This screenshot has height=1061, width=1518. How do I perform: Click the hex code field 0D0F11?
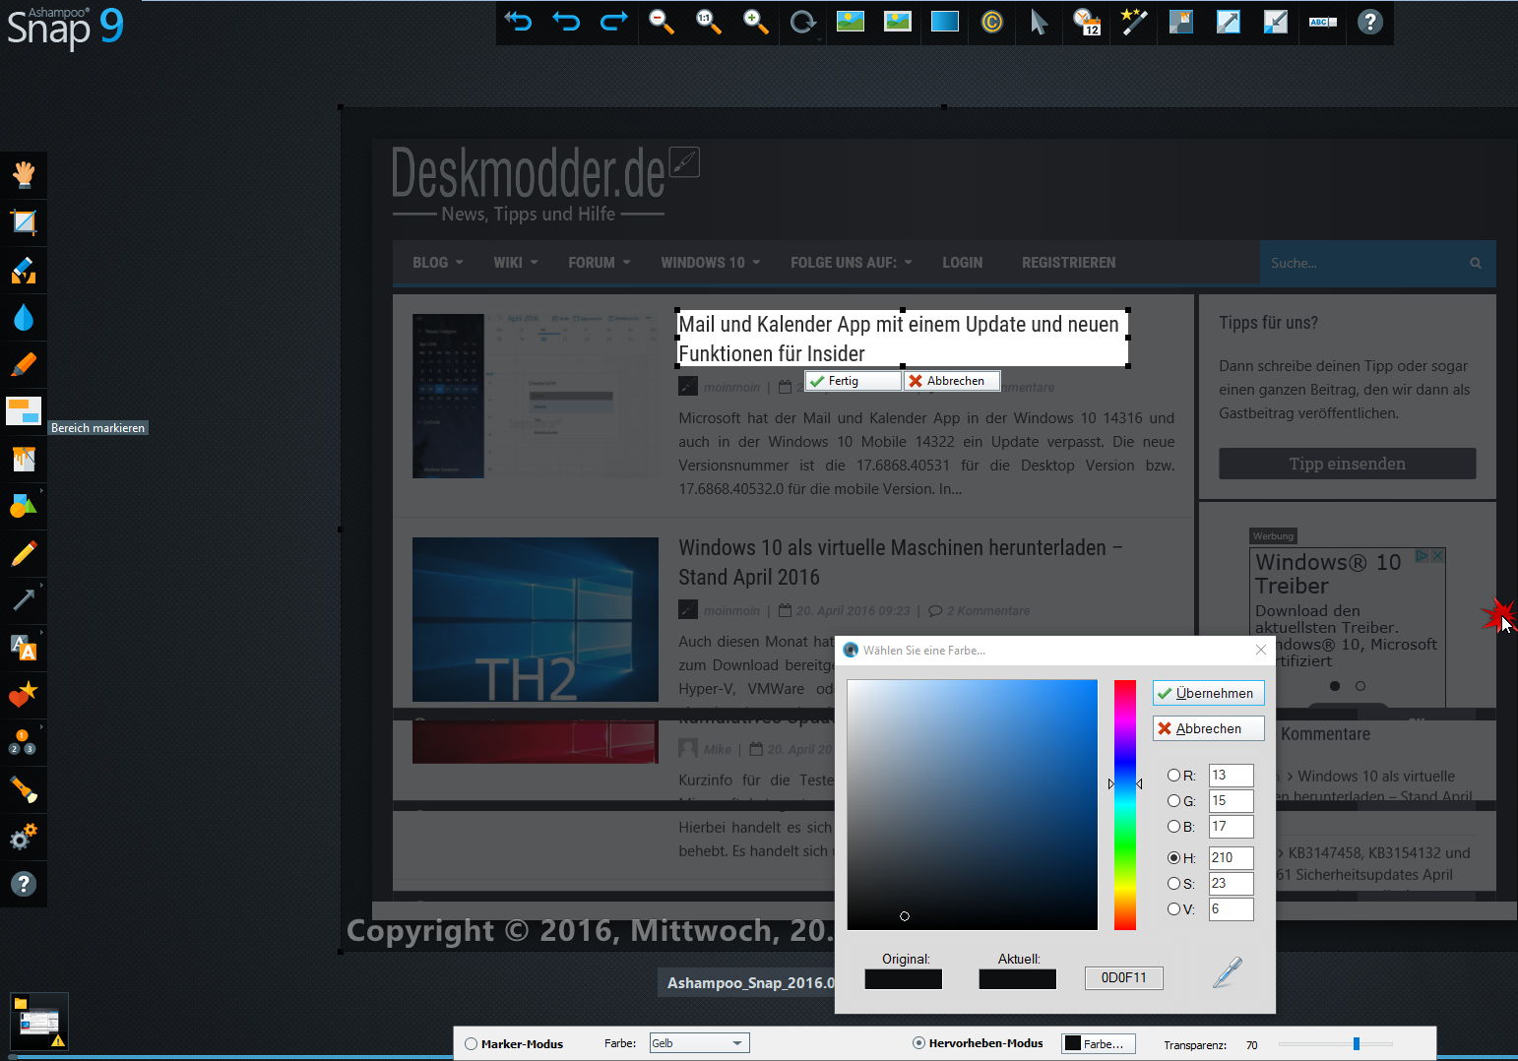click(1124, 978)
